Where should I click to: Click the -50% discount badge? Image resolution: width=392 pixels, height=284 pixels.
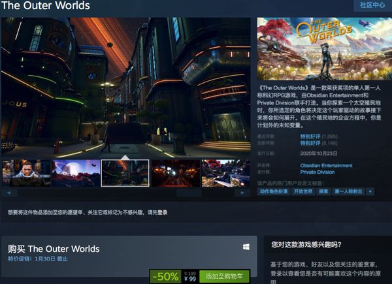click(x=165, y=276)
